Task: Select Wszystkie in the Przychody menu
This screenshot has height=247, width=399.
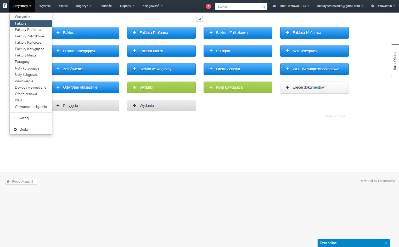Action: [31, 17]
